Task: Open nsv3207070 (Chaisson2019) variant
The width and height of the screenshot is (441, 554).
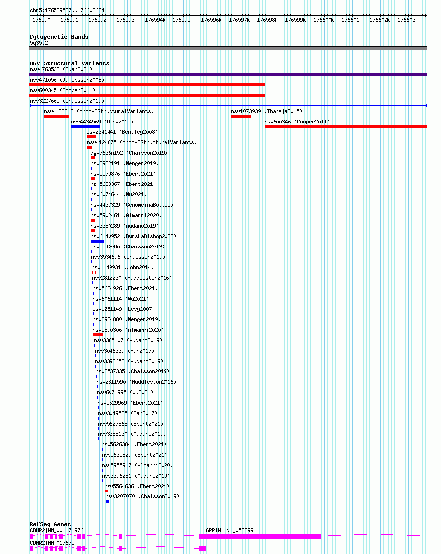Action: click(142, 497)
